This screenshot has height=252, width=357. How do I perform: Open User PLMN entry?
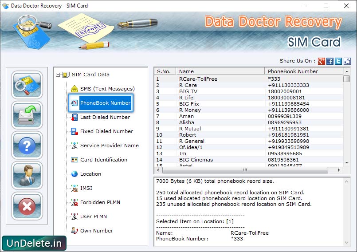pyautogui.click(x=93, y=217)
